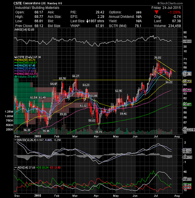Click the Caesarstone Ltd. company name
Screen dimensions: 195x198
pyautogui.click(x=34, y=3)
